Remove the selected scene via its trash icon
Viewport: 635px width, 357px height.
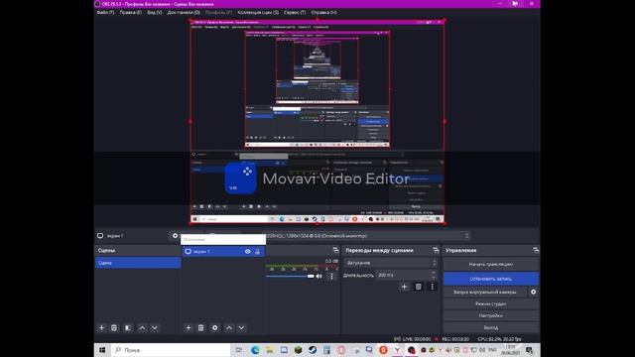click(114, 328)
